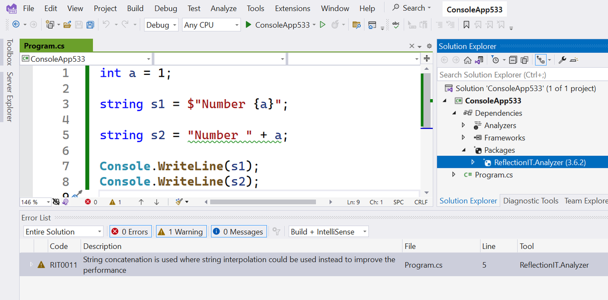Expand ReflectionIT.Analyzer package node
Viewport: 608px width, 300px height.
point(473,162)
